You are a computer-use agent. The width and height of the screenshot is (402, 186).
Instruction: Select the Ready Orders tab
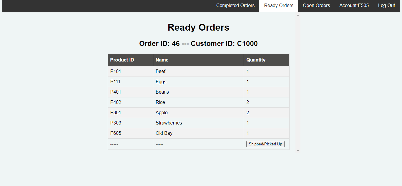279,6
